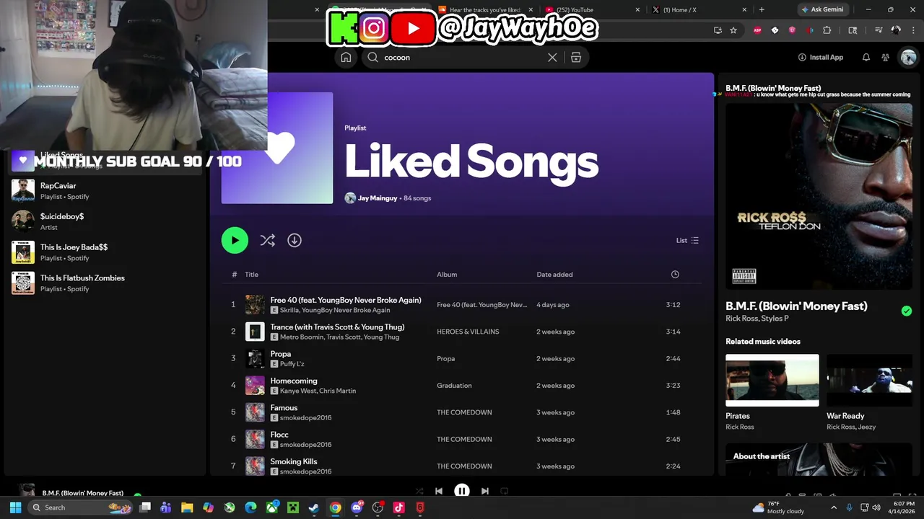Screen dimensions: 924x519
Task: Show hidden system tray icons
Action: 834,507
